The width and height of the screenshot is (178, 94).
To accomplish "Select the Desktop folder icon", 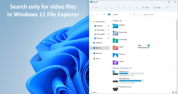I will coord(115,26).
